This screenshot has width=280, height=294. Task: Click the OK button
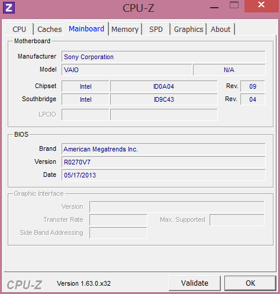coord(250,283)
